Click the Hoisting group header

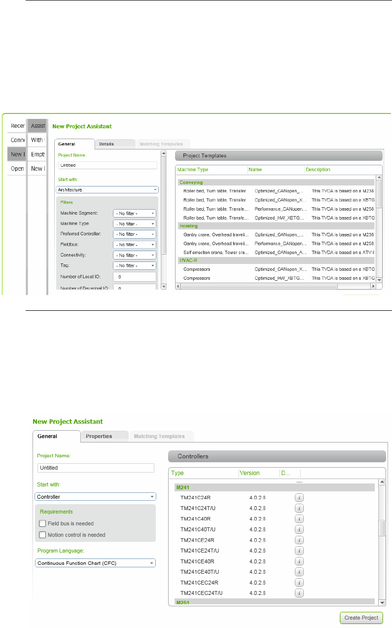[x=276, y=226]
